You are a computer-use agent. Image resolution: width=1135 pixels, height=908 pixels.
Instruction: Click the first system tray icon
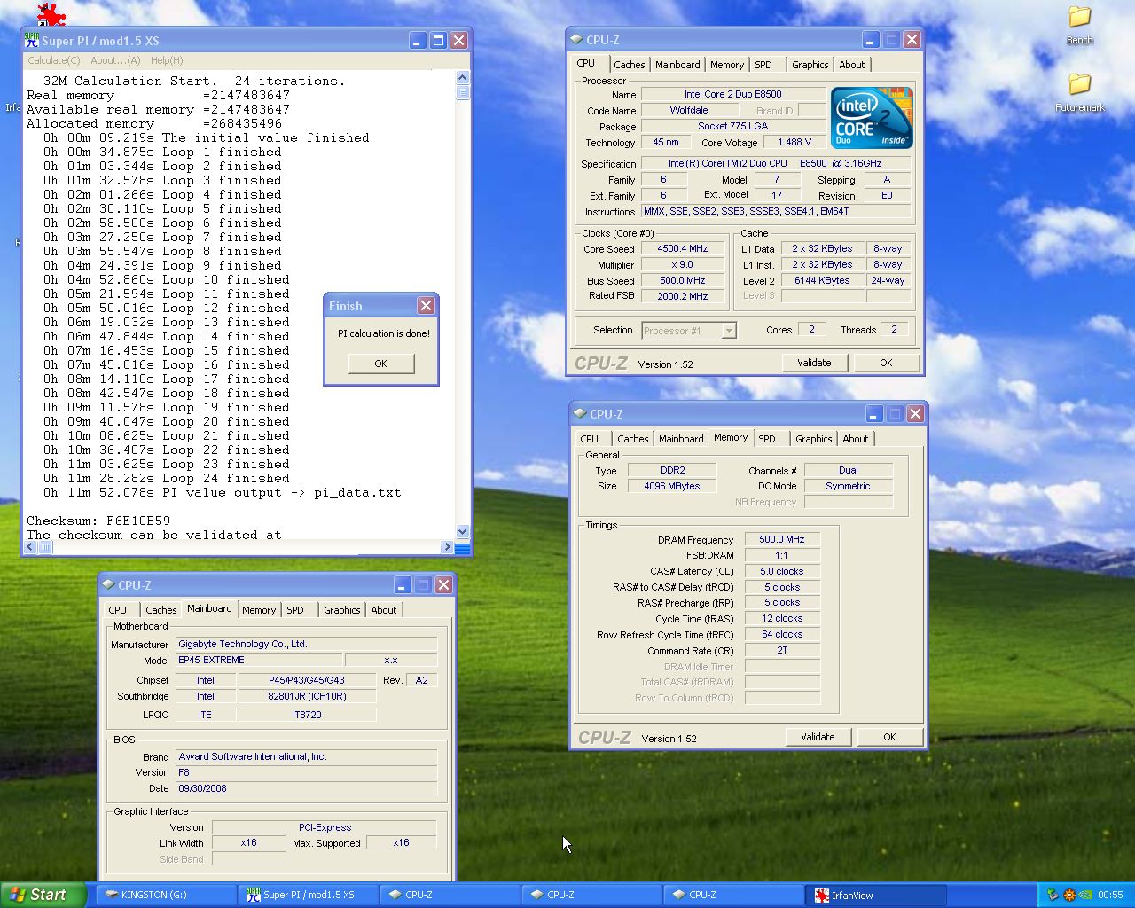1053,895
